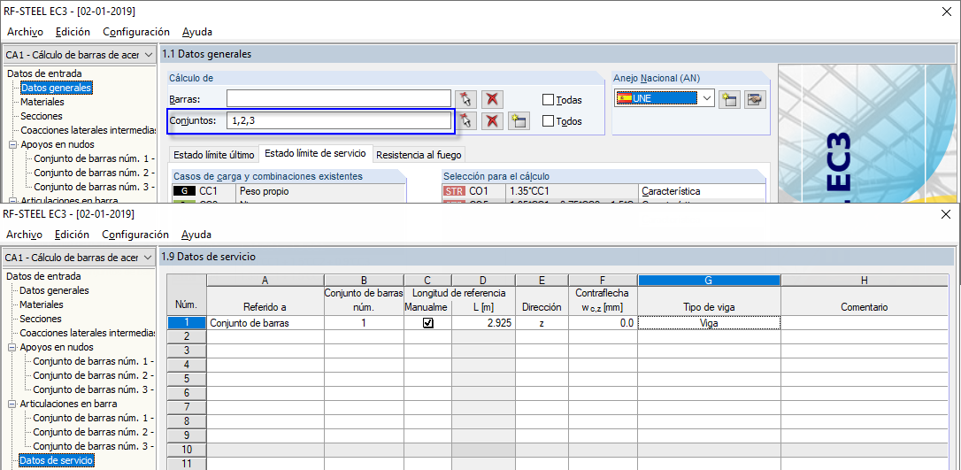Switch to Resistencia al fuego tab
The image size is (961, 470).
(x=419, y=154)
